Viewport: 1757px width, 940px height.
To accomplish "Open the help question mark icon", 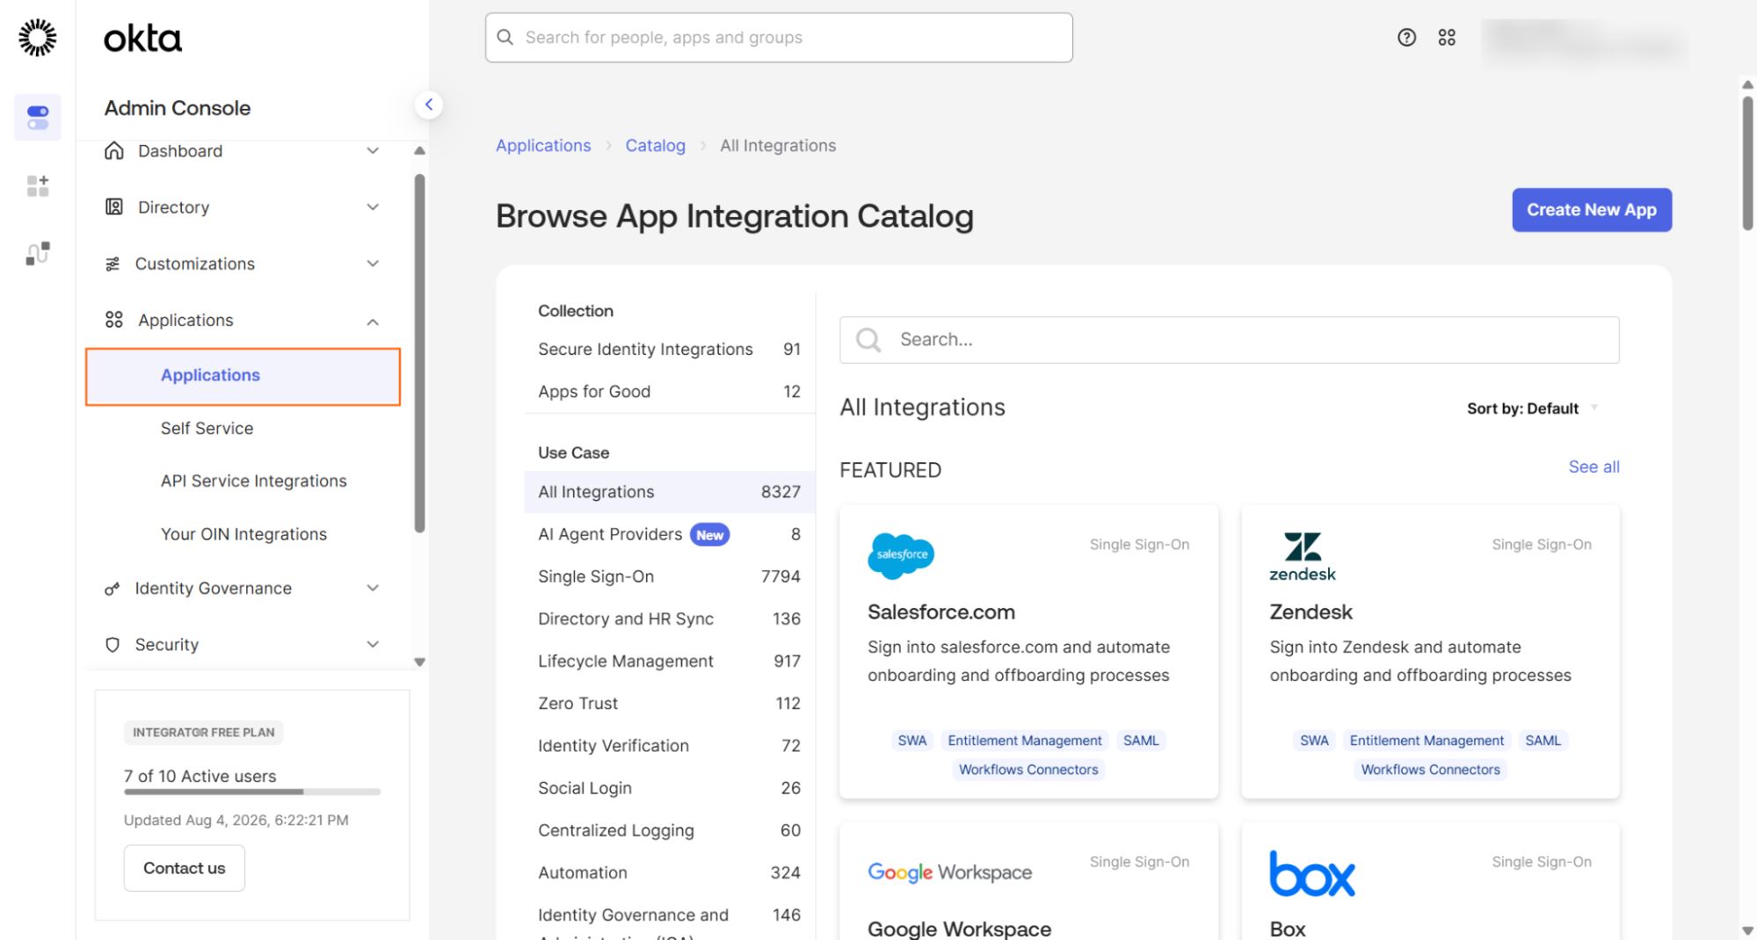I will pyautogui.click(x=1406, y=37).
